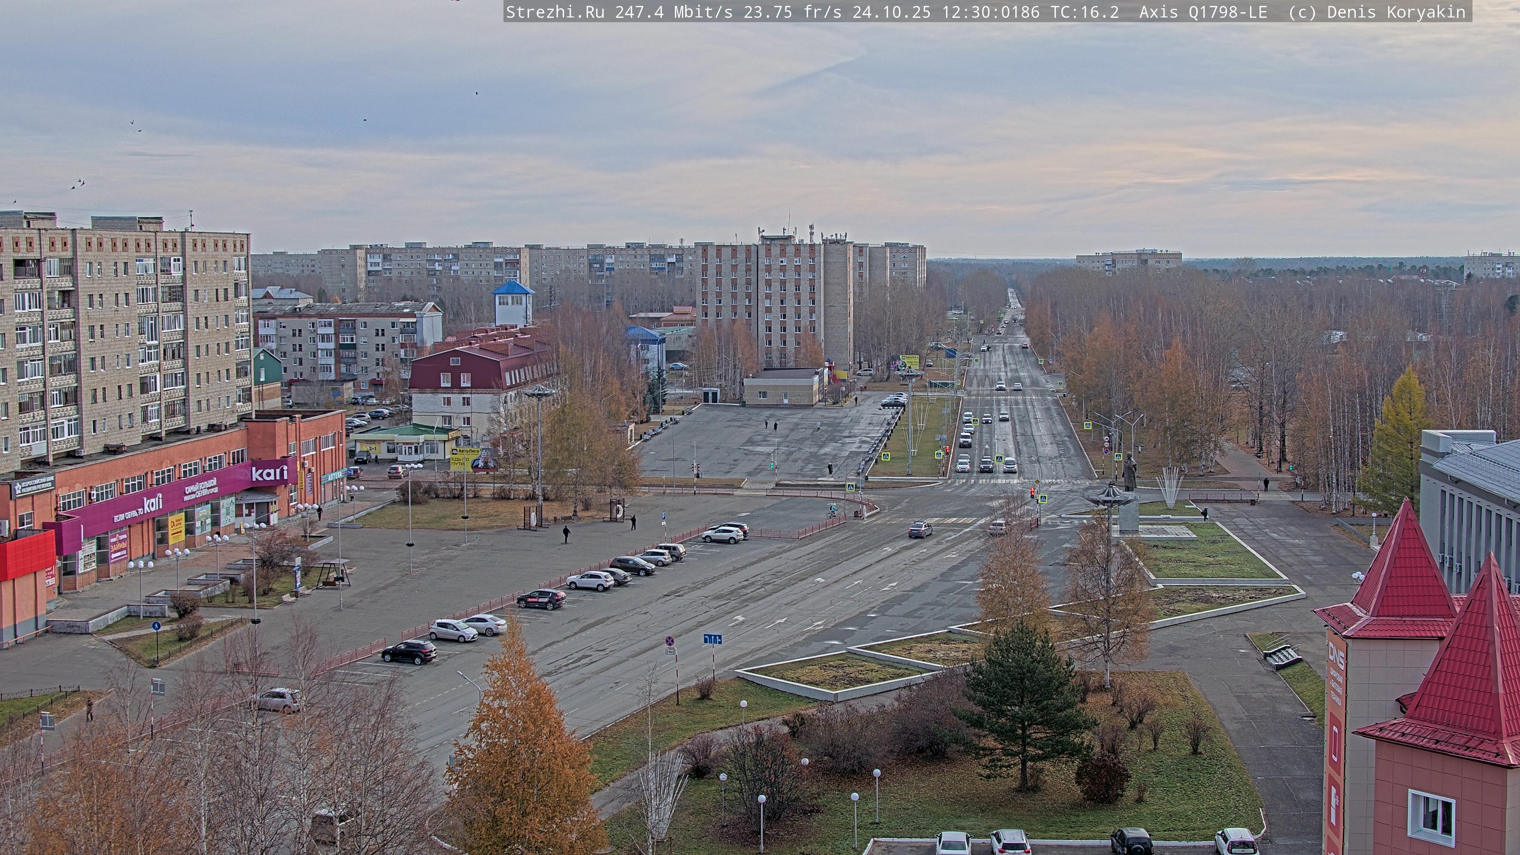The width and height of the screenshot is (1520, 855).
Task: Click the white kari logo sign
Action: click(269, 473)
